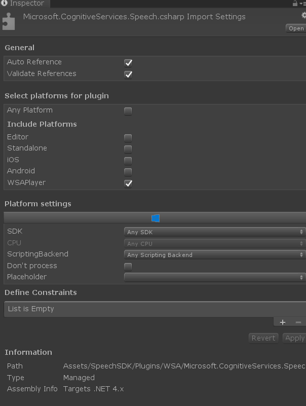Click the empty Define Constraints list area
Screen dimensions: 306x406
click(x=152, y=308)
